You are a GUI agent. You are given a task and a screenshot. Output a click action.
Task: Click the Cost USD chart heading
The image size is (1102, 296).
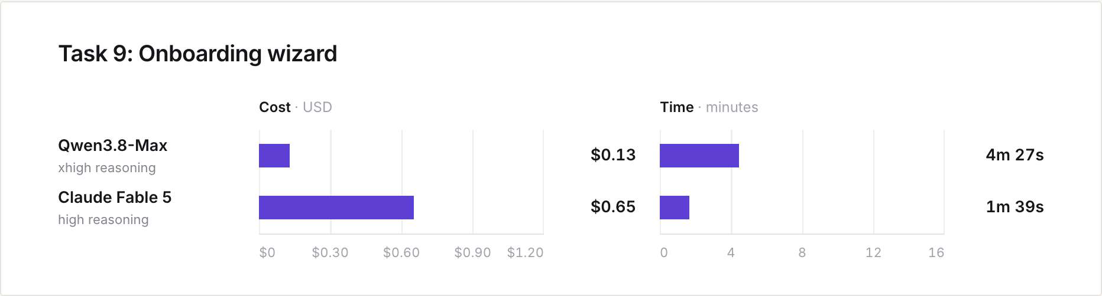pos(296,107)
